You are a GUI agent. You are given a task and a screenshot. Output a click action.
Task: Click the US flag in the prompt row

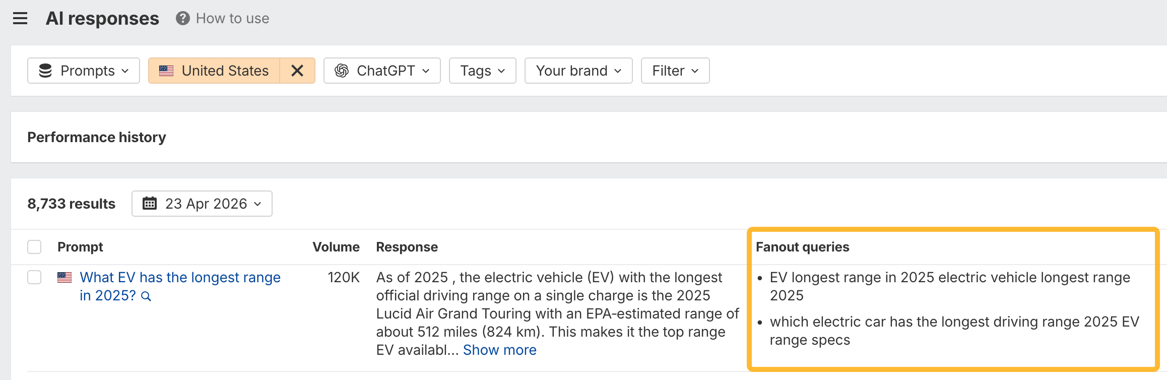tap(64, 277)
